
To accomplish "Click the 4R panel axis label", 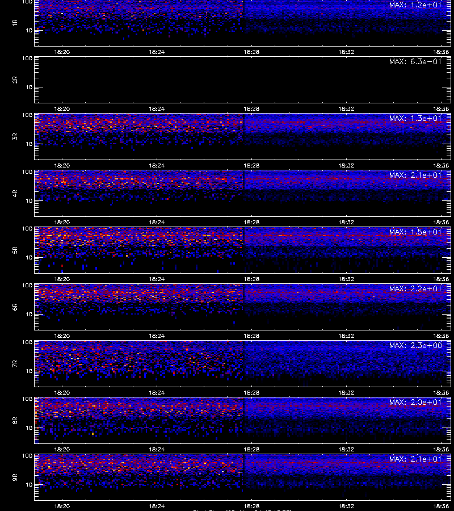I will pyautogui.click(x=15, y=193).
